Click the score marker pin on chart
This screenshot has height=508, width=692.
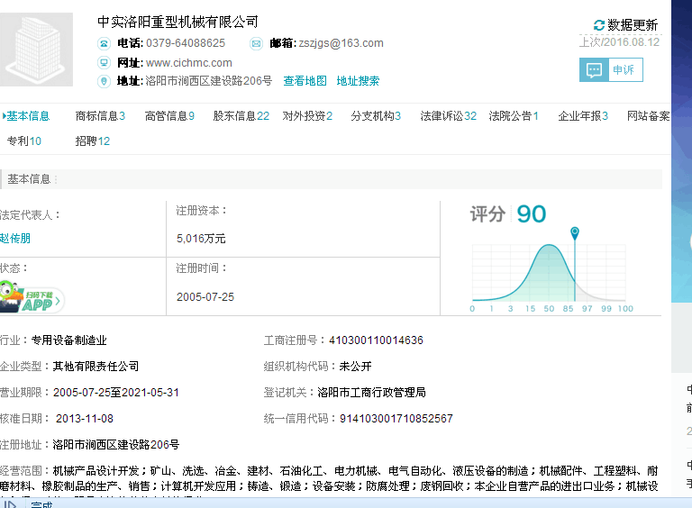tap(575, 234)
